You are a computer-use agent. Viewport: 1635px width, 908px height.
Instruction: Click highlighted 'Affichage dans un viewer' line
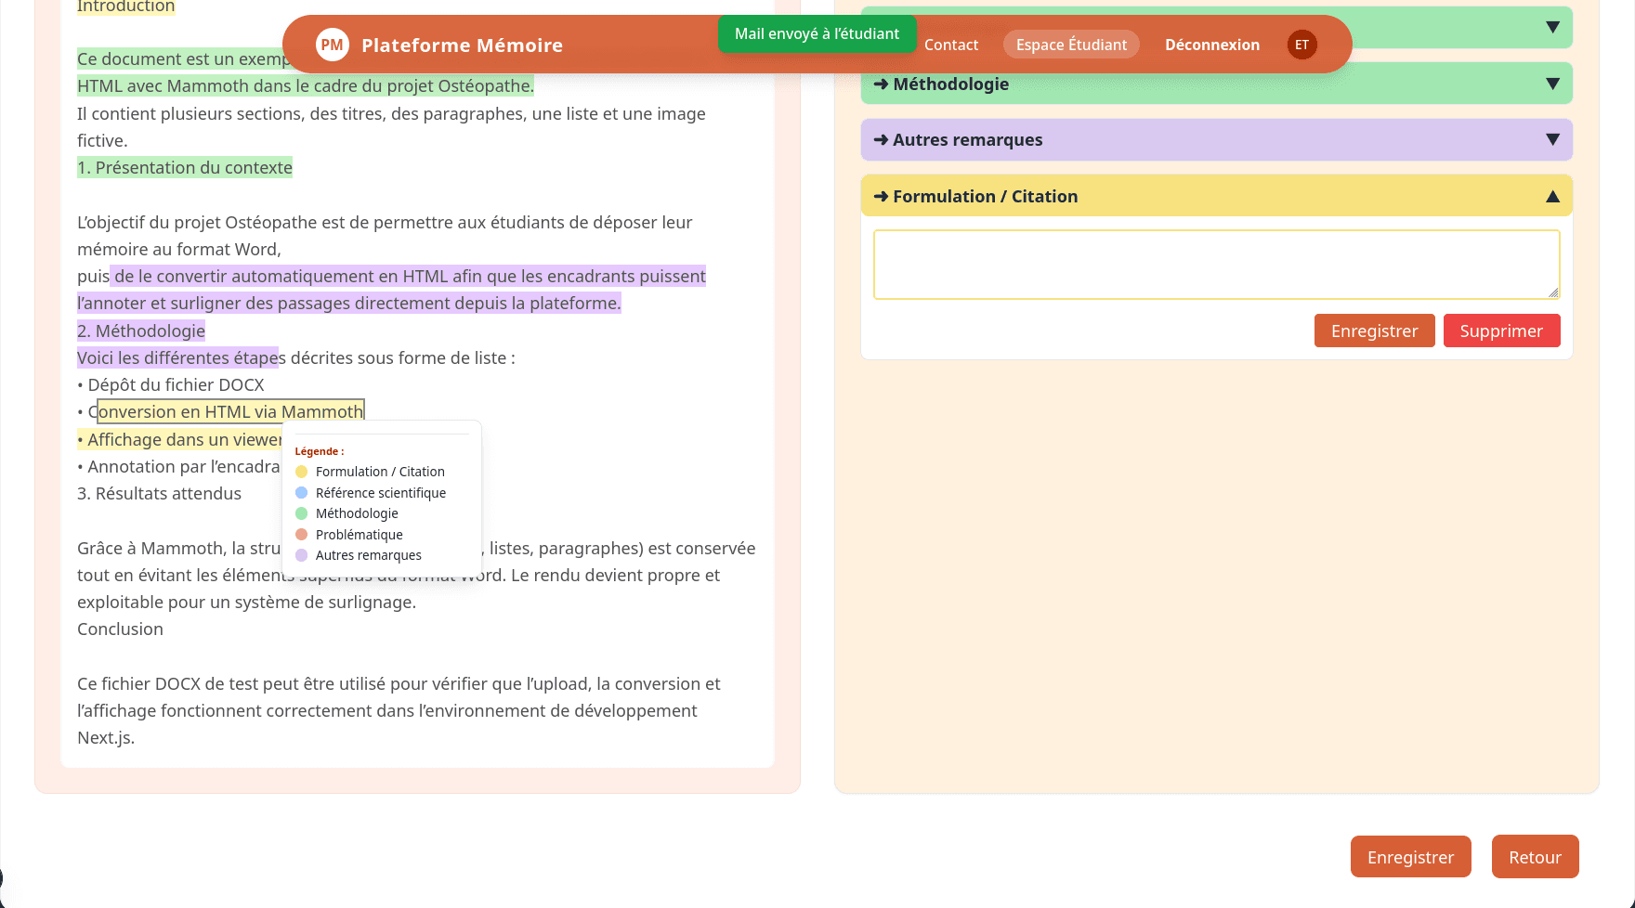[179, 439]
